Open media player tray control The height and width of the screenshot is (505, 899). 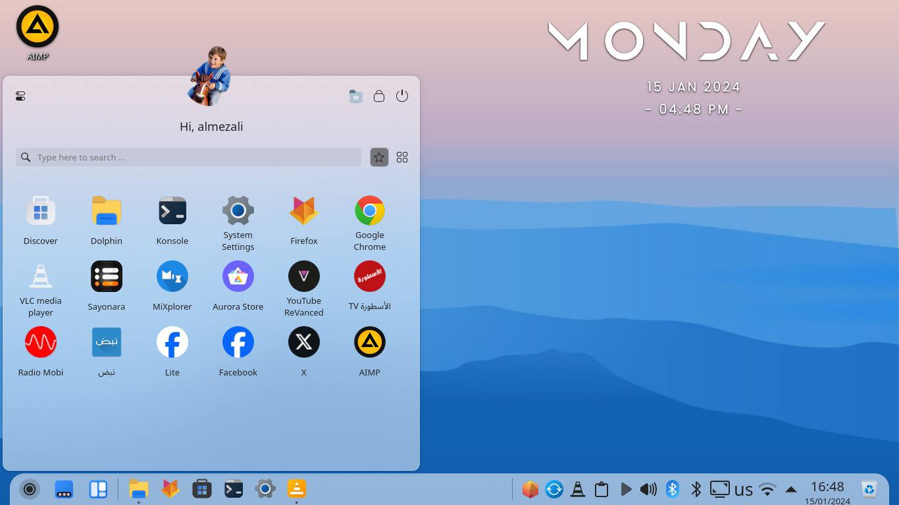tap(625, 489)
